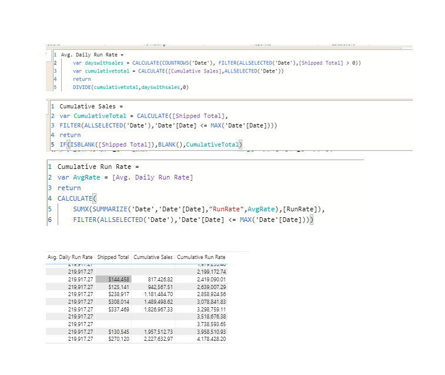Viewport: 445px width, 375px height.
Task: Click cumulative sales value 817,426.82
Action: tap(160, 279)
